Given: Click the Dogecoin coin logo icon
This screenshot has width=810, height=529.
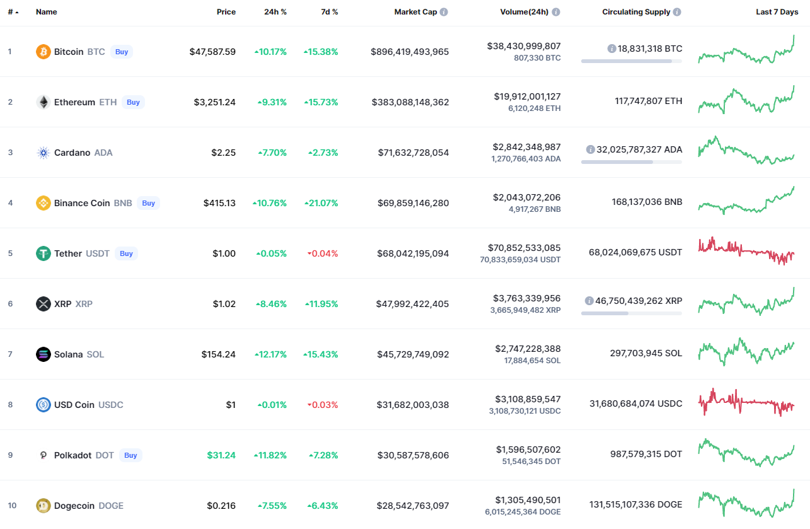Looking at the screenshot, I should click(43, 506).
